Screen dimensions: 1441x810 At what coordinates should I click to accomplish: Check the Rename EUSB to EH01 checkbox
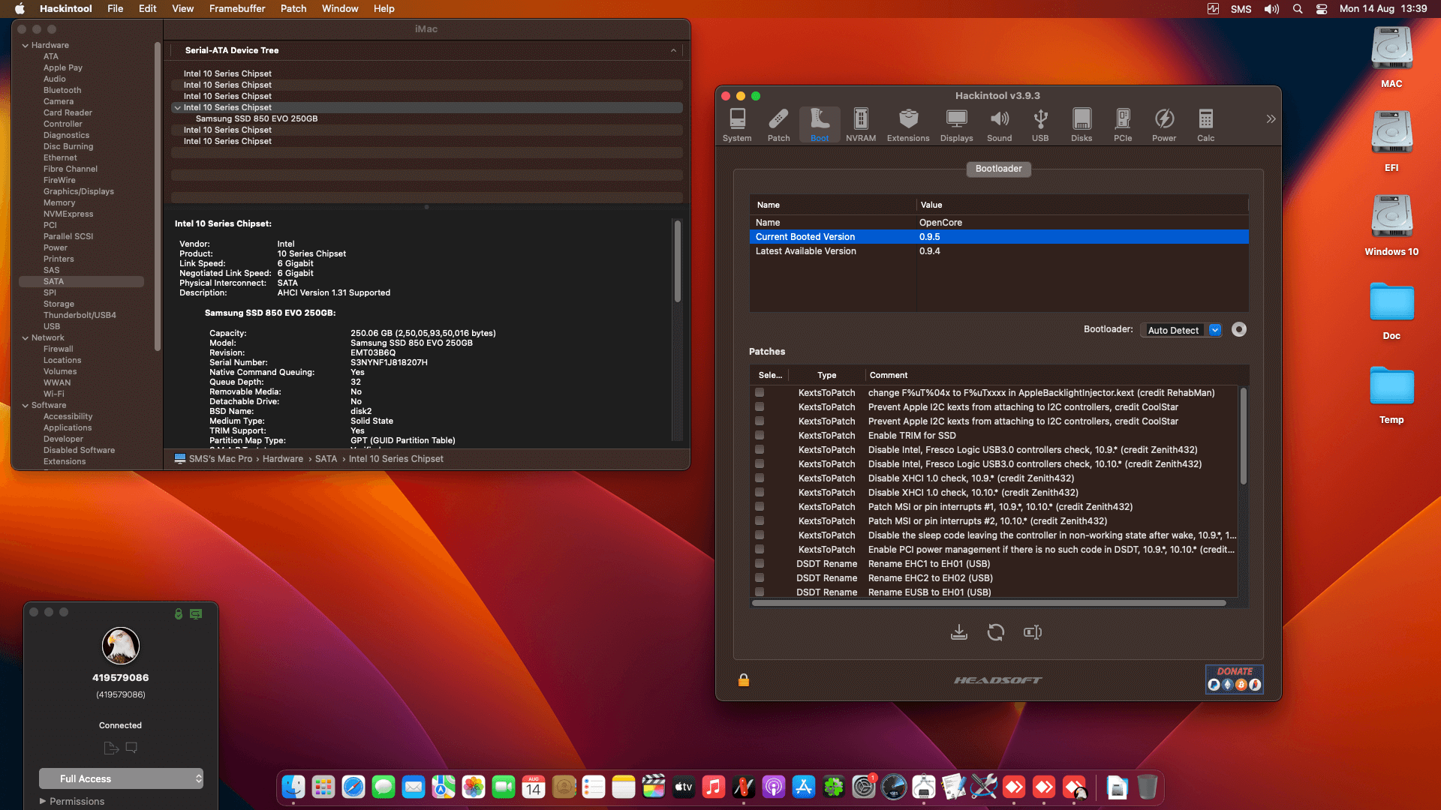[760, 592]
